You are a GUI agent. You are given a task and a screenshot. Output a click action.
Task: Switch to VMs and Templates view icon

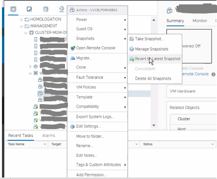[x=29, y=9]
